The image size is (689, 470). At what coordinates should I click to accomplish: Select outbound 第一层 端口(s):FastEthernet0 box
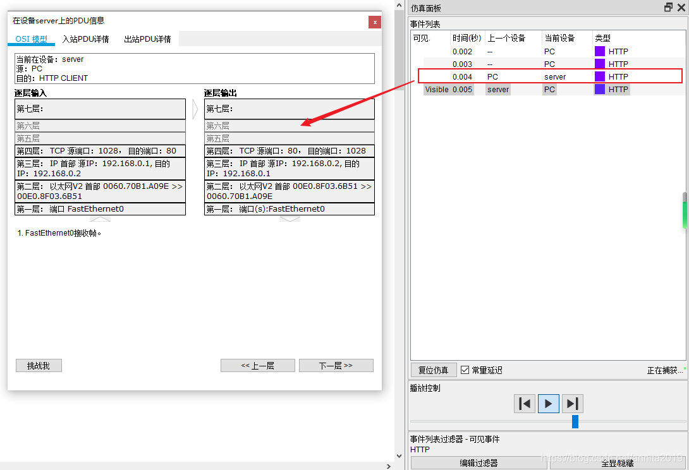pyautogui.click(x=290, y=208)
